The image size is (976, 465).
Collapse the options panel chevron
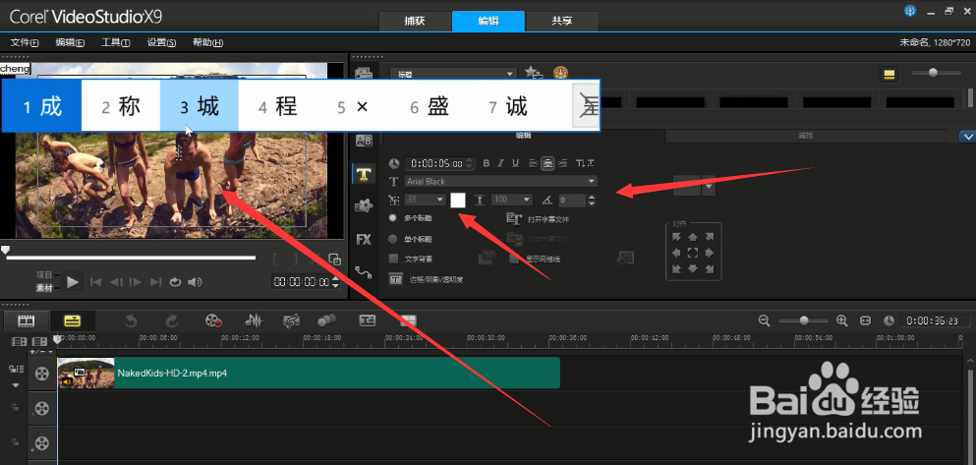click(x=966, y=136)
